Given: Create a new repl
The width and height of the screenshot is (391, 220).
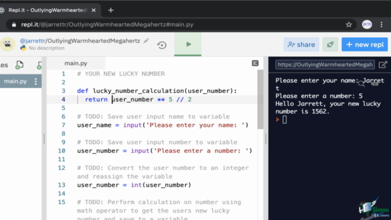Looking at the screenshot, I should 365,45.
